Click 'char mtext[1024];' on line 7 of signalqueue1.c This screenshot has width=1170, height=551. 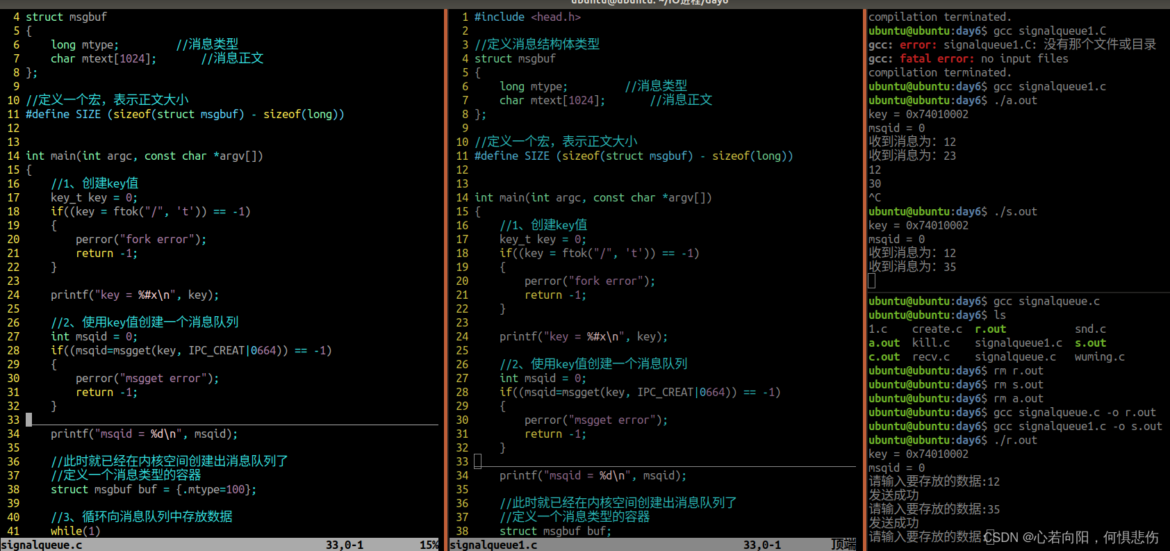(x=552, y=100)
